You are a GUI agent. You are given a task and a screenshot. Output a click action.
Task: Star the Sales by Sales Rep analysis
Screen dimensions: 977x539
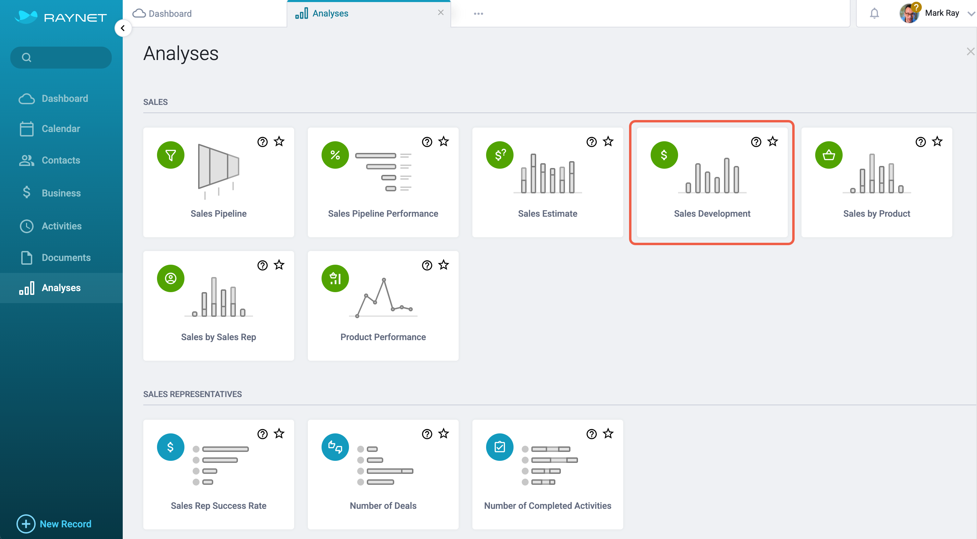coord(279,265)
